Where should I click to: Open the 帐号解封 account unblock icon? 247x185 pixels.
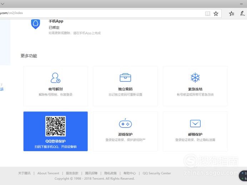click(55, 78)
